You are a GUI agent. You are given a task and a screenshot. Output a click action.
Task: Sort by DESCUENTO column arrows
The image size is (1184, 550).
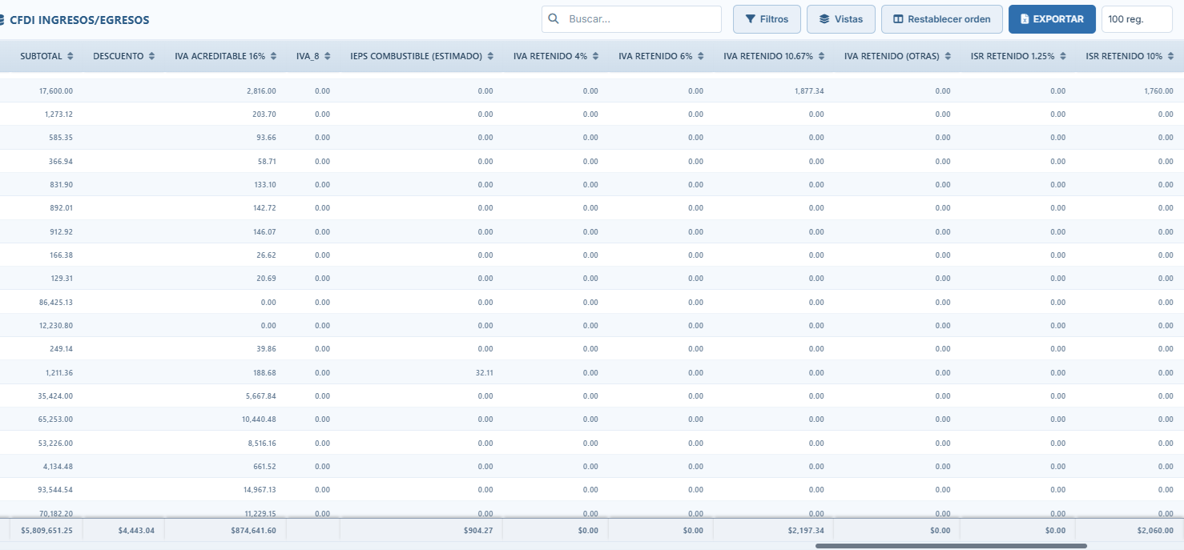(151, 56)
